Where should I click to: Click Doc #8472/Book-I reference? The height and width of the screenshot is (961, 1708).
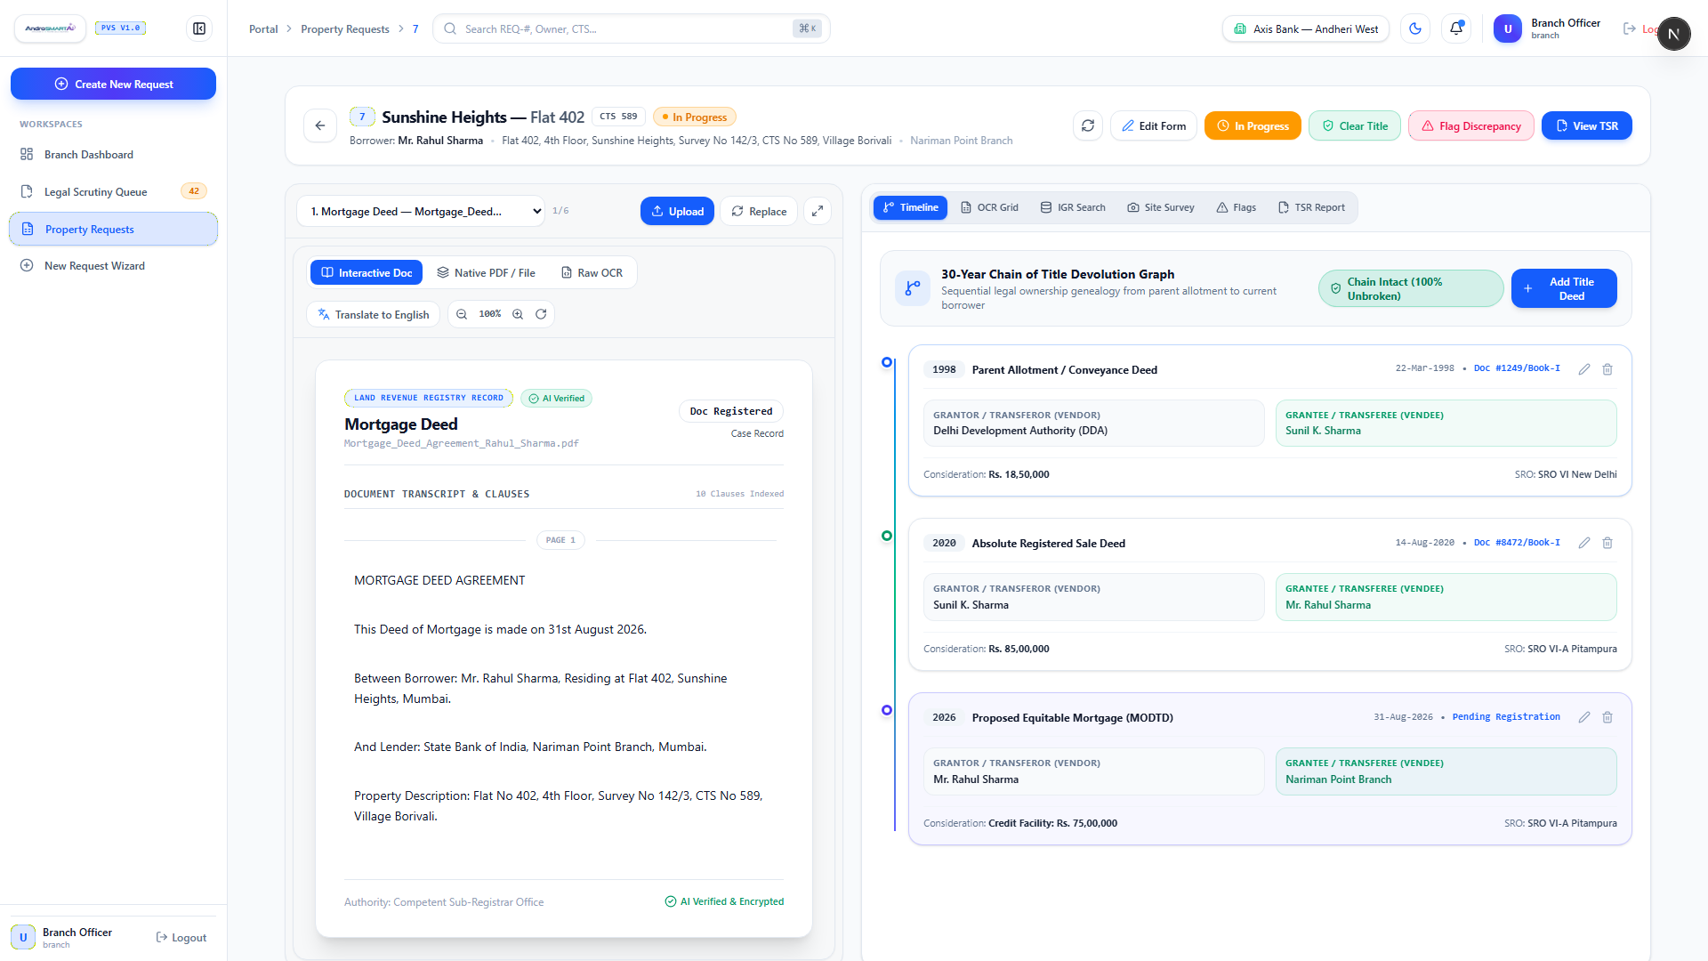(1517, 543)
